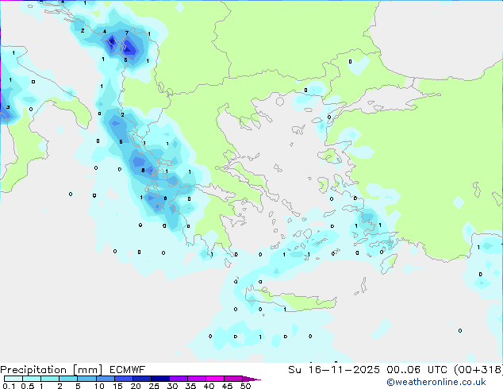Screen dimensions: 503x389
Task: Click the legend scale label 45
Action: tap(227, 386)
